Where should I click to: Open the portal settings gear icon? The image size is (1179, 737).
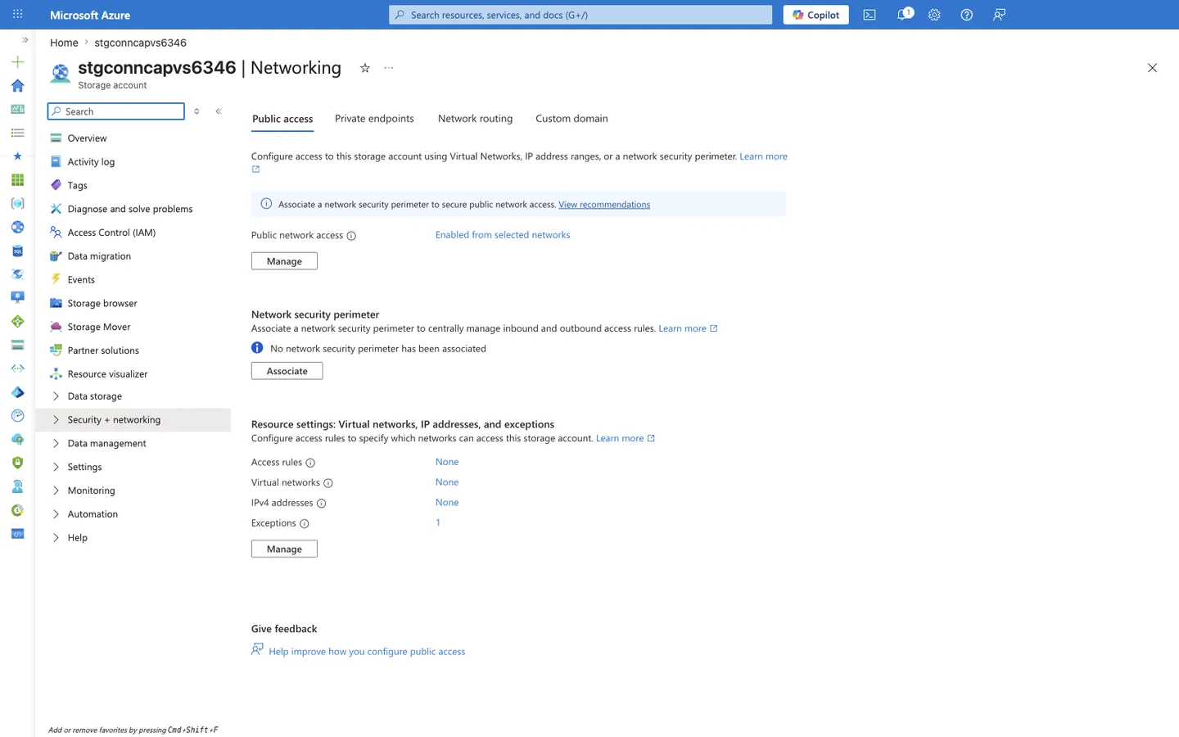pyautogui.click(x=934, y=15)
